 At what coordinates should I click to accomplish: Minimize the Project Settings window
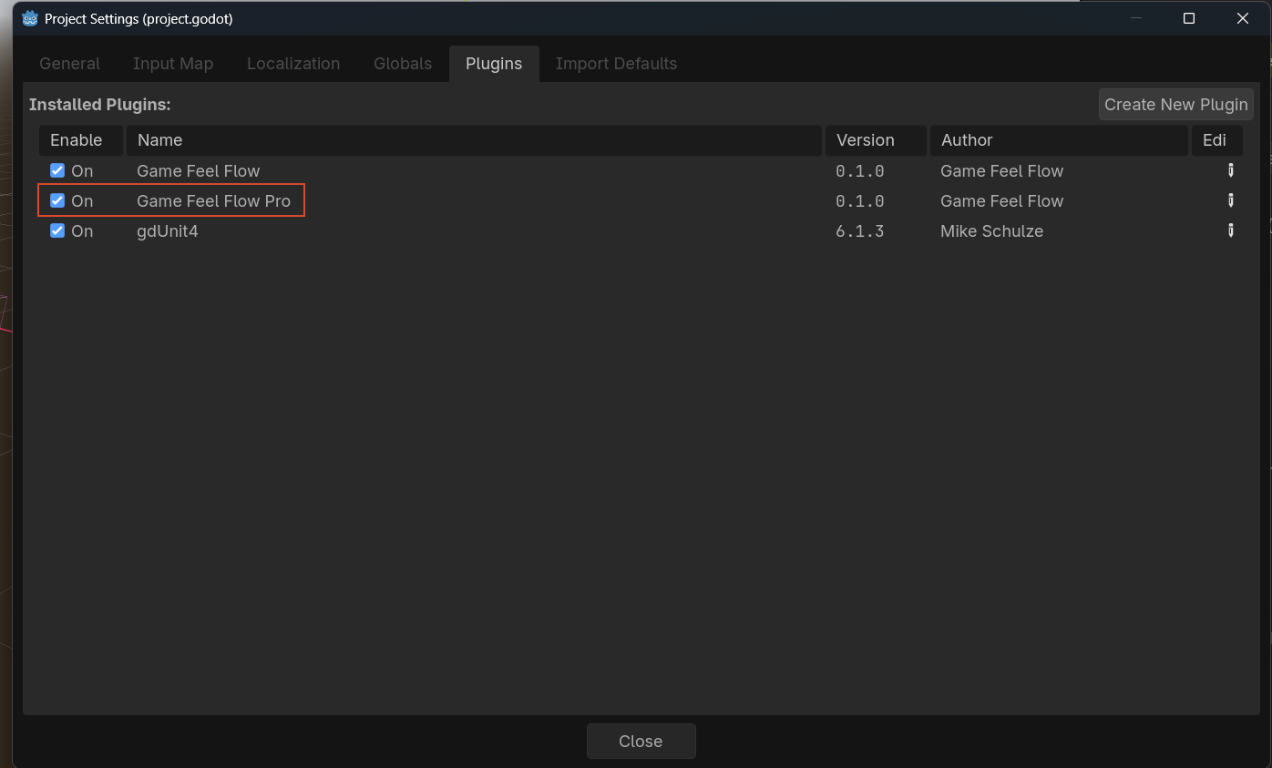coord(1135,18)
